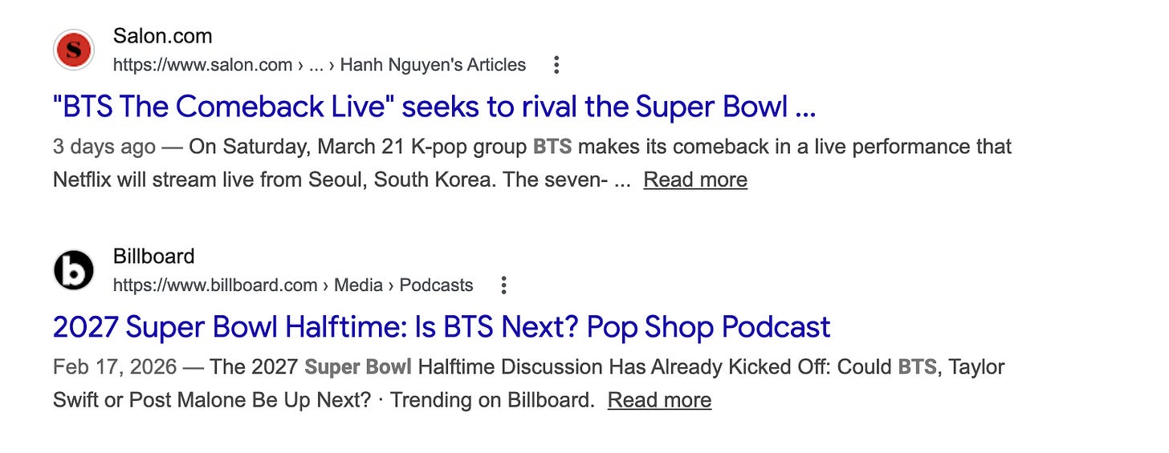Image resolution: width=1169 pixels, height=453 pixels.
Task: Click the https://www.salon.com URL text
Action: [x=202, y=65]
